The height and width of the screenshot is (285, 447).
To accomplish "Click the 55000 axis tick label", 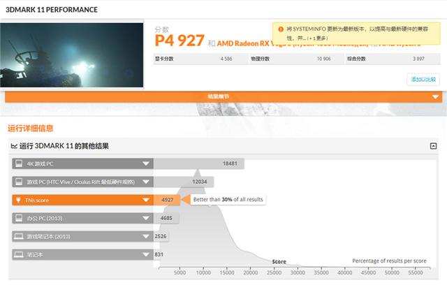I will 416,272.
